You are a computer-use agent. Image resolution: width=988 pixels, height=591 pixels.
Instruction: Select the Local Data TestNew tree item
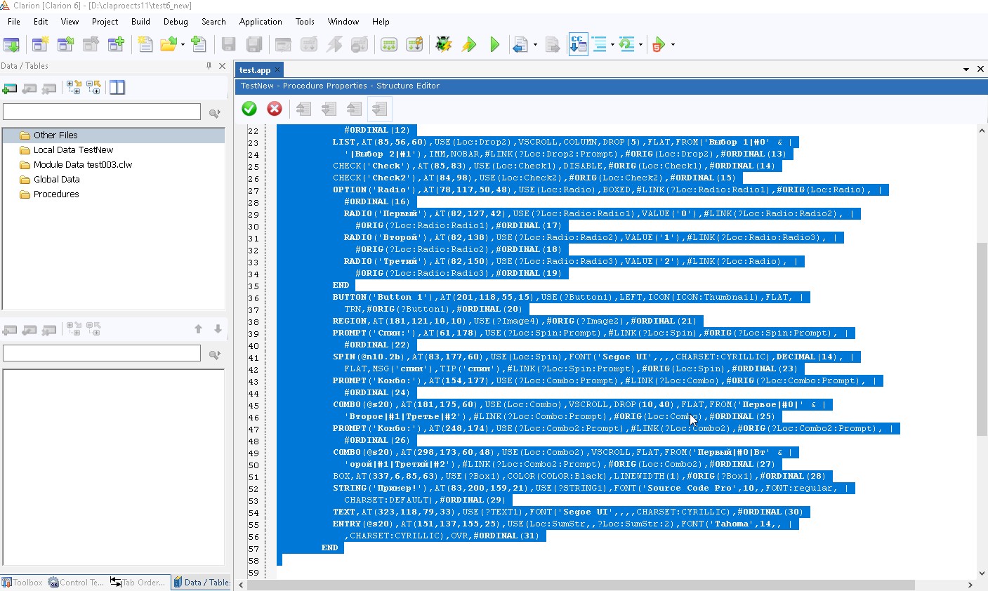tap(73, 150)
